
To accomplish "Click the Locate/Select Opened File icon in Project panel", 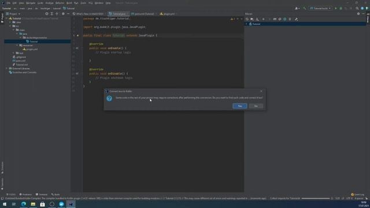I will 47,14.
